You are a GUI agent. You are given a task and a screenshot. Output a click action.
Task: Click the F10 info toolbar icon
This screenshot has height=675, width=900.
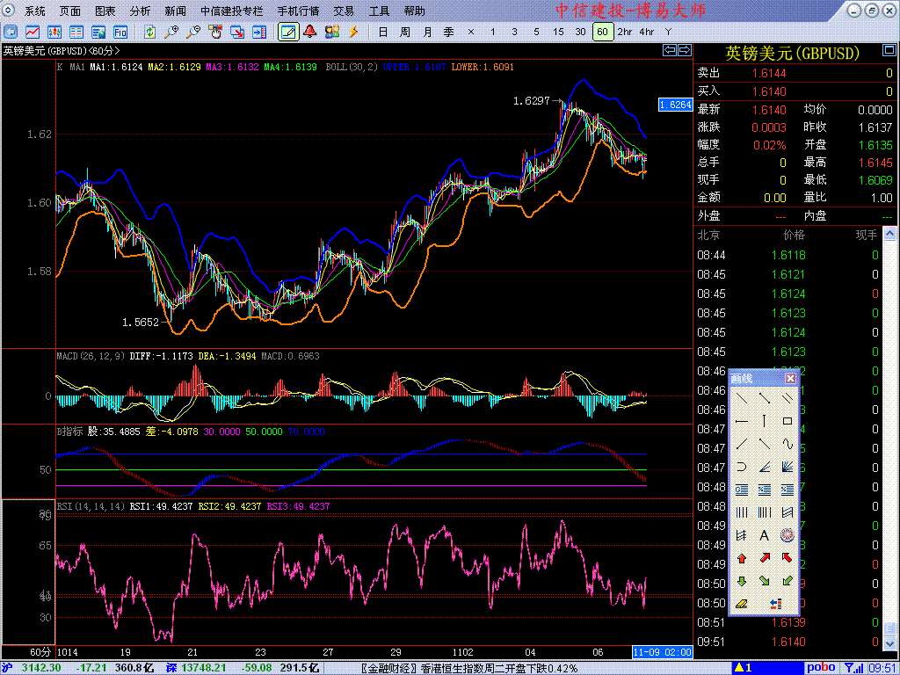pyautogui.click(x=120, y=32)
